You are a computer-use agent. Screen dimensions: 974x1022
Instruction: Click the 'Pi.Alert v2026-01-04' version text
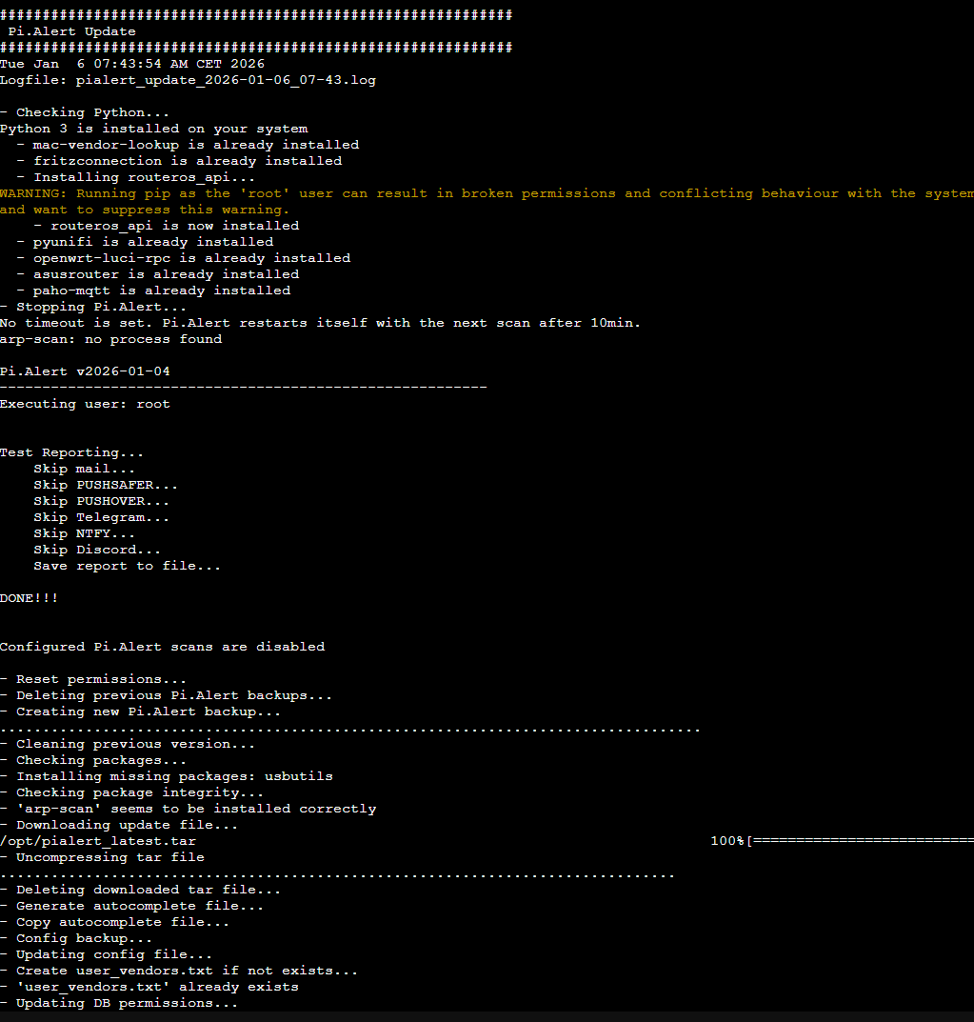pos(85,371)
